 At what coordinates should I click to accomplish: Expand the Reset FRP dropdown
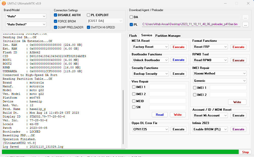click(x=210, y=47)
